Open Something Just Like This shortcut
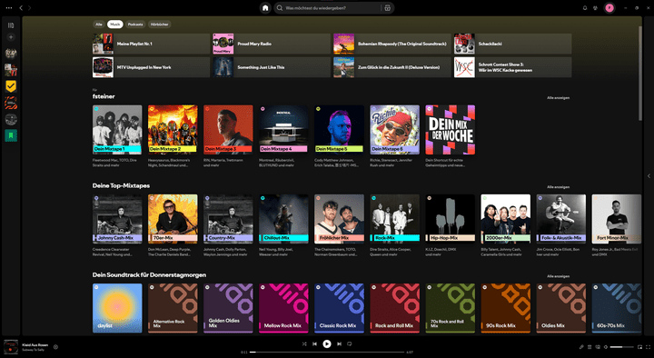The width and height of the screenshot is (654, 358). point(272,67)
